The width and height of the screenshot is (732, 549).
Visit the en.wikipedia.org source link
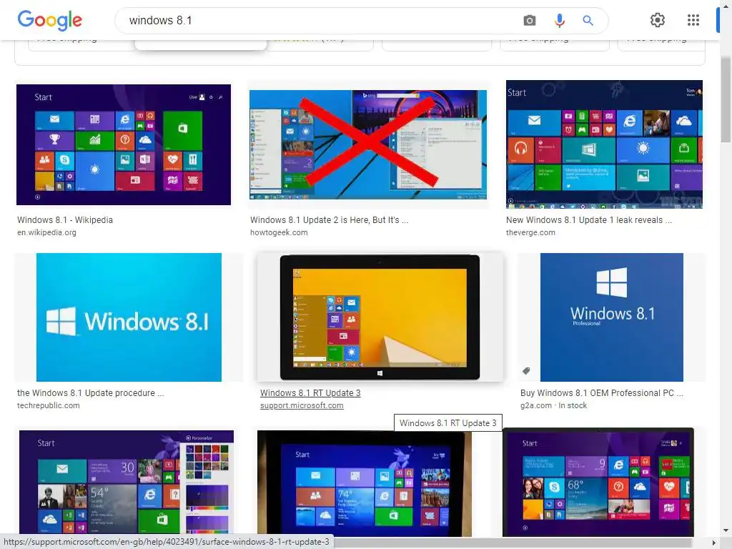[x=46, y=232]
